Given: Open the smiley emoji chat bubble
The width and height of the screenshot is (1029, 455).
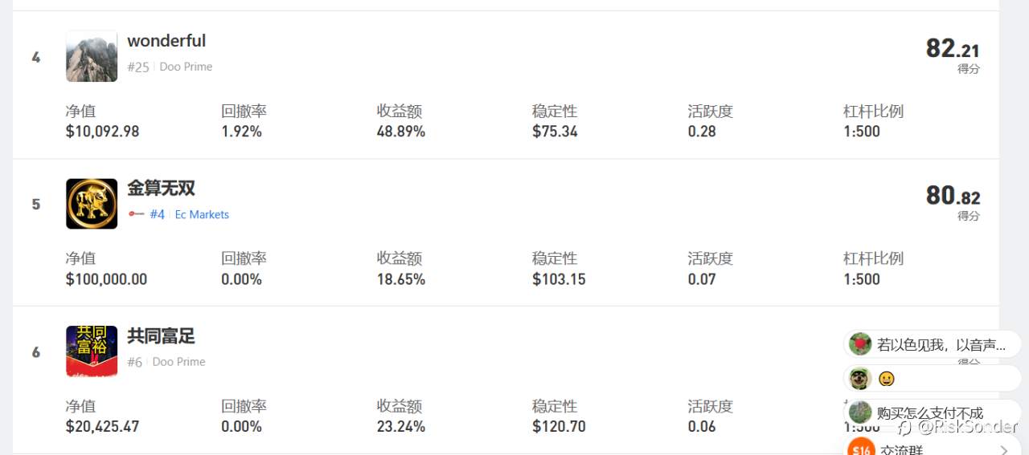Looking at the screenshot, I should coord(933,378).
